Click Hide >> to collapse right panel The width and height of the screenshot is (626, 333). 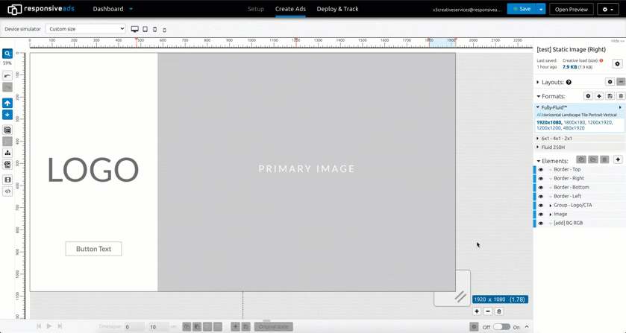tap(618, 41)
